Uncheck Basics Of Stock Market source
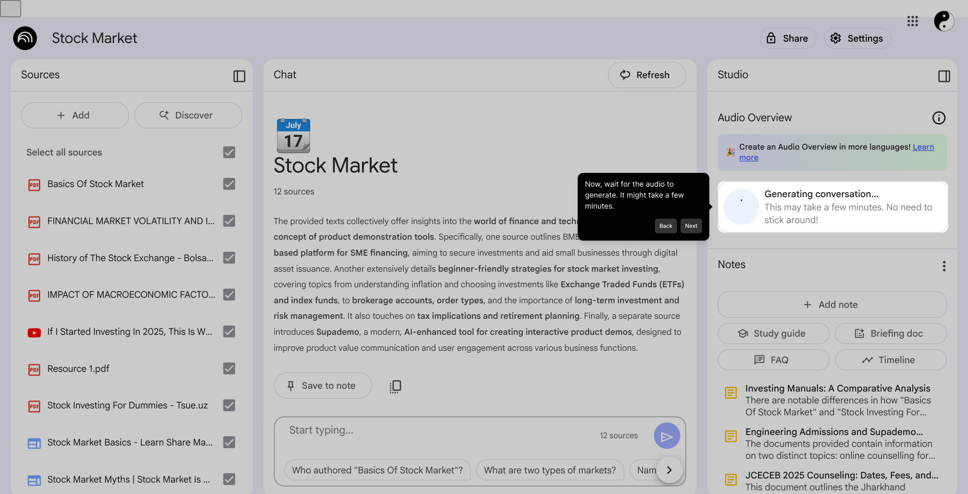The height and width of the screenshot is (494, 968). pyautogui.click(x=229, y=184)
